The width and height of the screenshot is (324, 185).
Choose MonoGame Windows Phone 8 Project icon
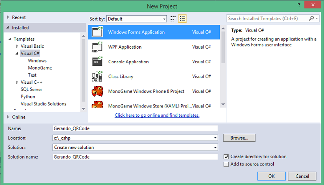[97, 91]
